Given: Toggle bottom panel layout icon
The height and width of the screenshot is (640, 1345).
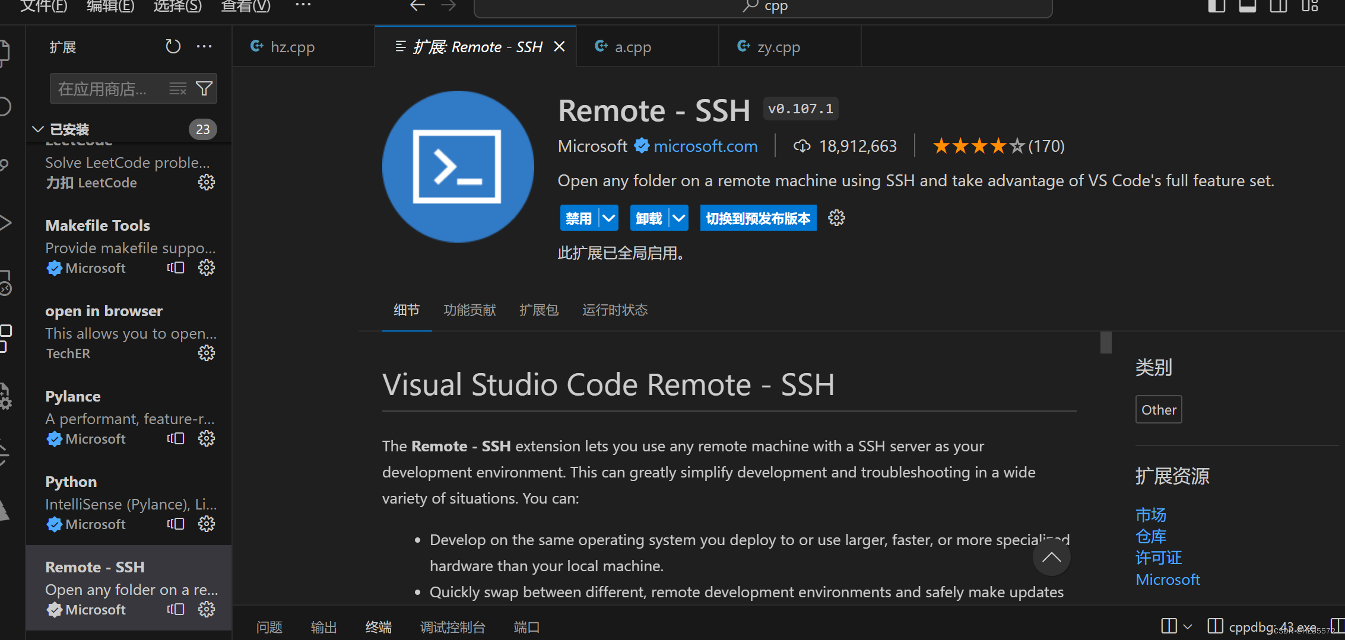Looking at the screenshot, I should 1247,6.
